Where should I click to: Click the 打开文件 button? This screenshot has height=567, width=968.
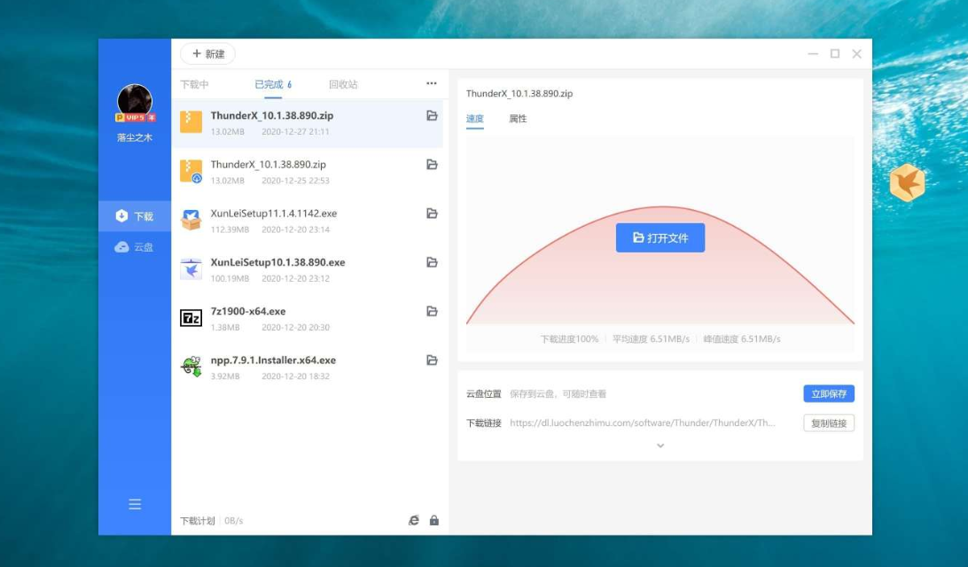pyautogui.click(x=660, y=238)
